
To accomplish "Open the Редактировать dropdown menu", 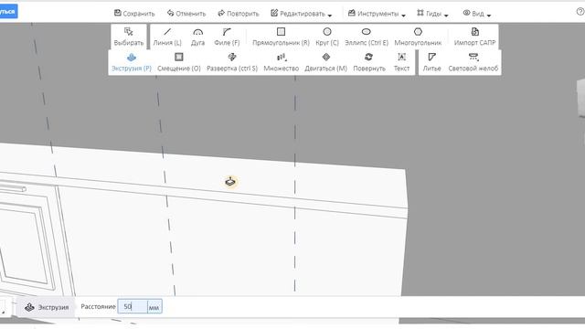I will [301, 14].
